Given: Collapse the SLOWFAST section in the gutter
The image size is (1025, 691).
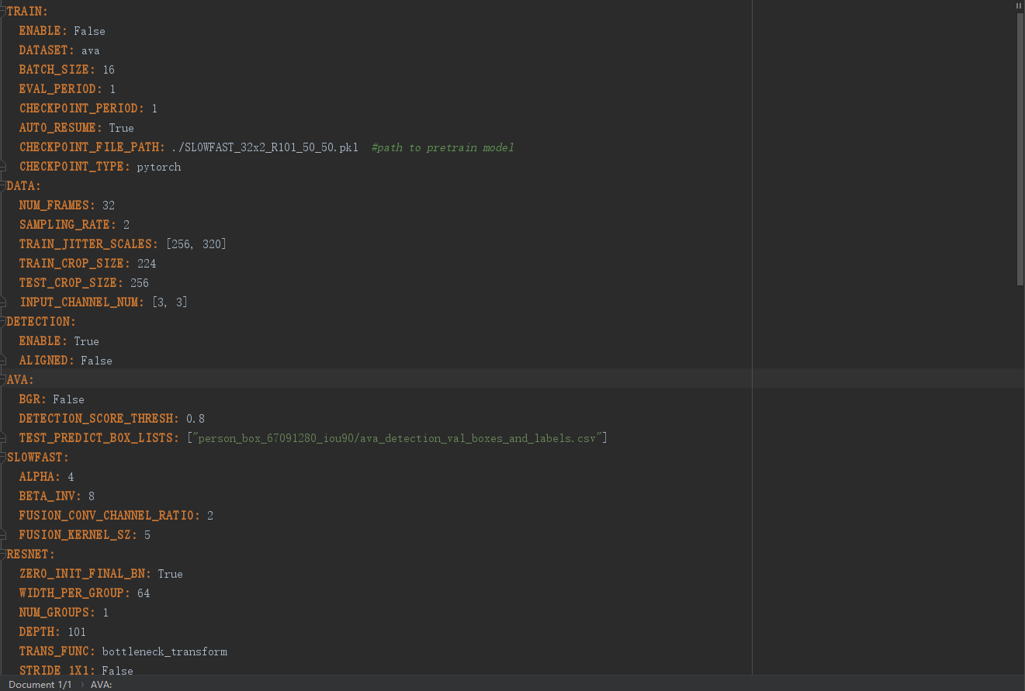Looking at the screenshot, I should click(x=2, y=457).
